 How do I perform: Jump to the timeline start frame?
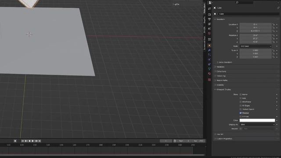coord(22,141)
